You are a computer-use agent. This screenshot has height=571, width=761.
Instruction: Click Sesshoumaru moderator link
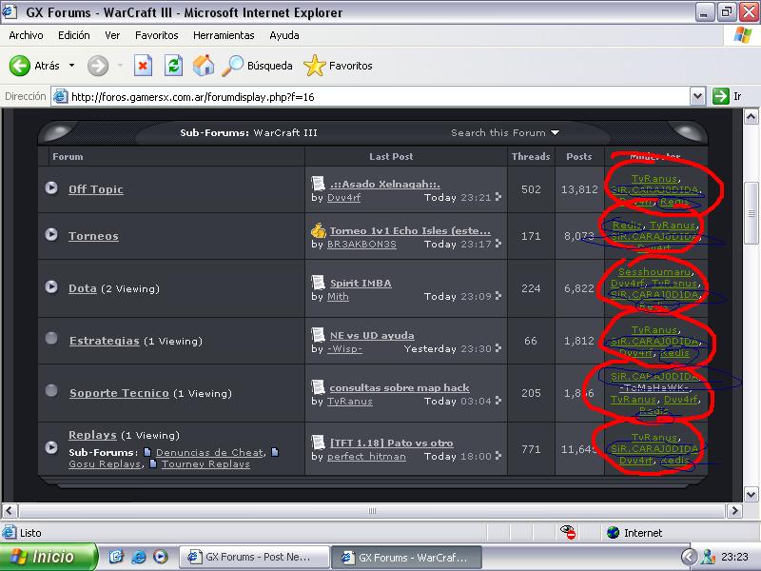(654, 272)
